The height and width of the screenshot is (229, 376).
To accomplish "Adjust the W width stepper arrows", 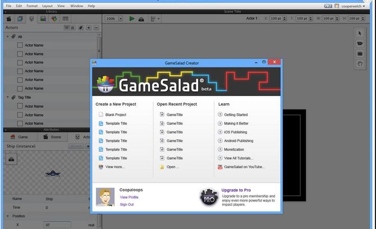I will pyautogui.click(x=337, y=19).
